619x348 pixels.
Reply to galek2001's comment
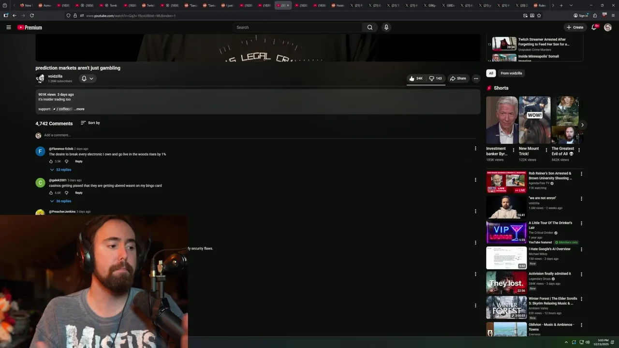79,193
